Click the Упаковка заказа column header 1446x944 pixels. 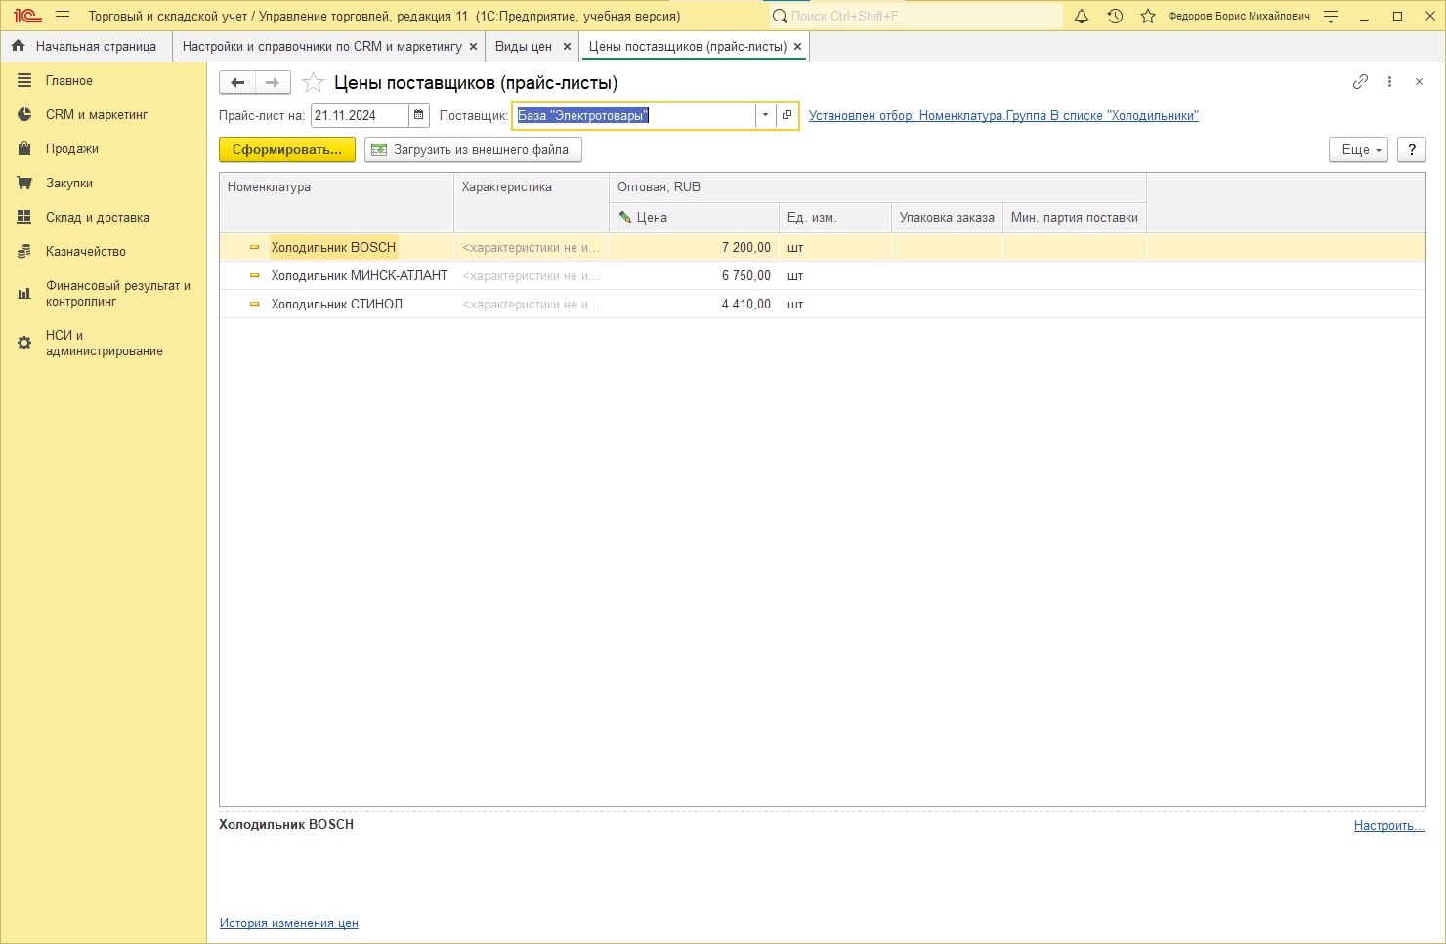pyautogui.click(x=947, y=217)
